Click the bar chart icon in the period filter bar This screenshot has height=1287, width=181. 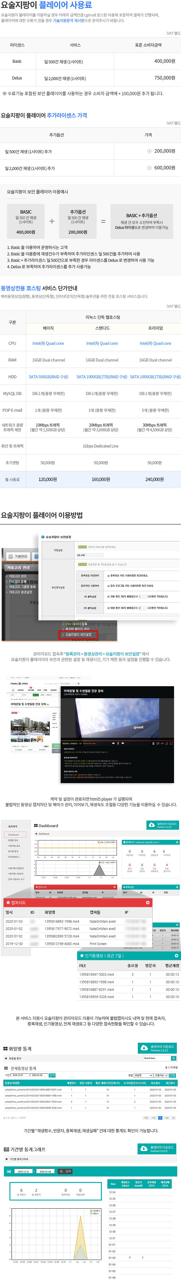(9, 1171)
